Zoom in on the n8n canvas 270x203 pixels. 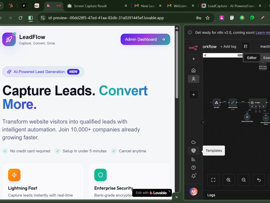click(228, 180)
